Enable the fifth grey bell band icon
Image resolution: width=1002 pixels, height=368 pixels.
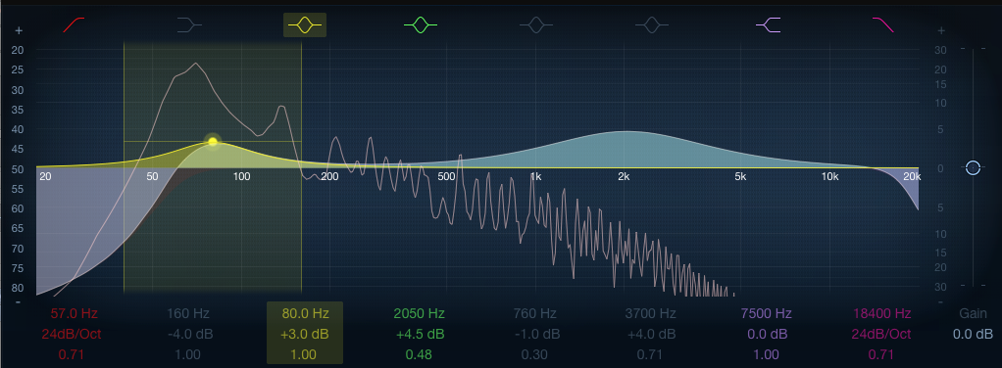(x=535, y=24)
